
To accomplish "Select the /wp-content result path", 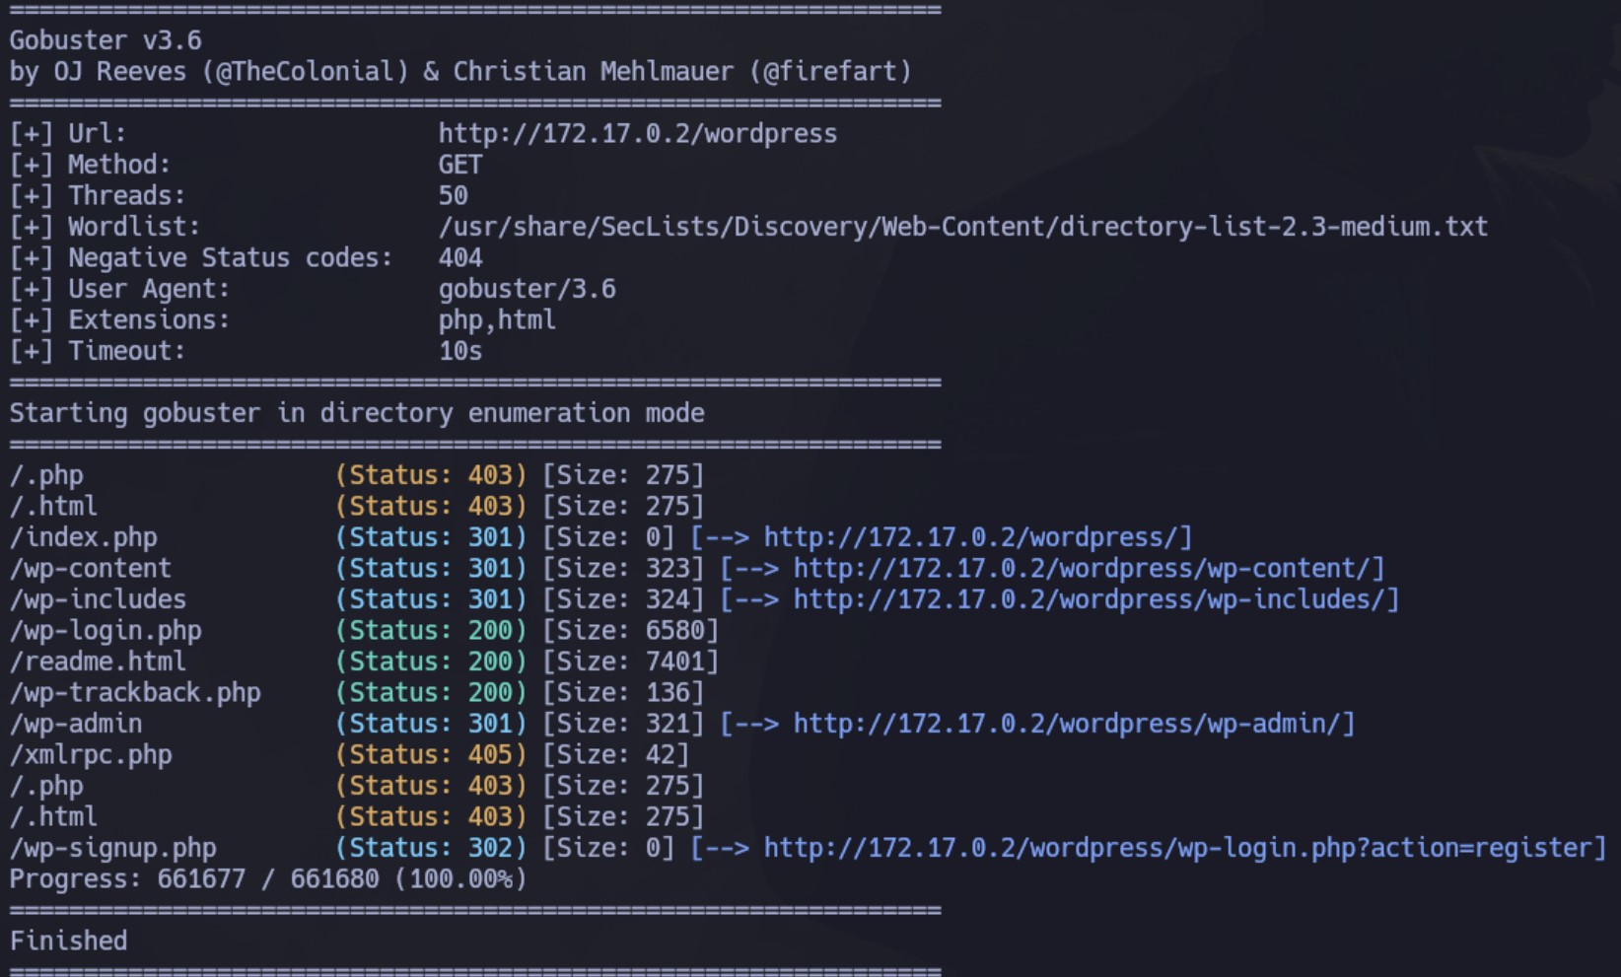I will [x=91, y=568].
